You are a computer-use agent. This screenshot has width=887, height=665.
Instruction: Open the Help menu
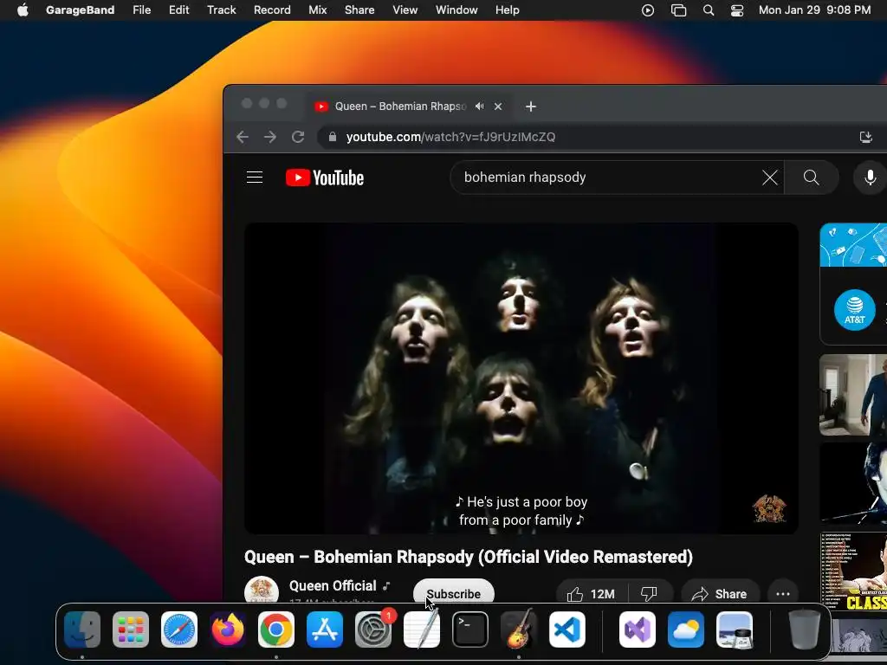pyautogui.click(x=507, y=10)
